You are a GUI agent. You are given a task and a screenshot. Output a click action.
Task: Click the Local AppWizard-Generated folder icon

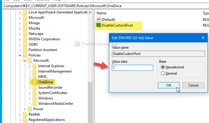(x=25, y=12)
